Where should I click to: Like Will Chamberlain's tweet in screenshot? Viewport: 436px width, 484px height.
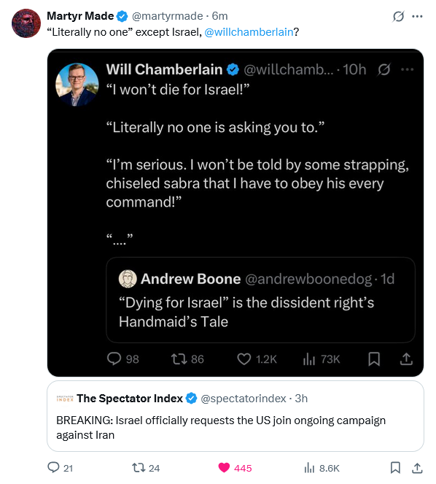244,359
